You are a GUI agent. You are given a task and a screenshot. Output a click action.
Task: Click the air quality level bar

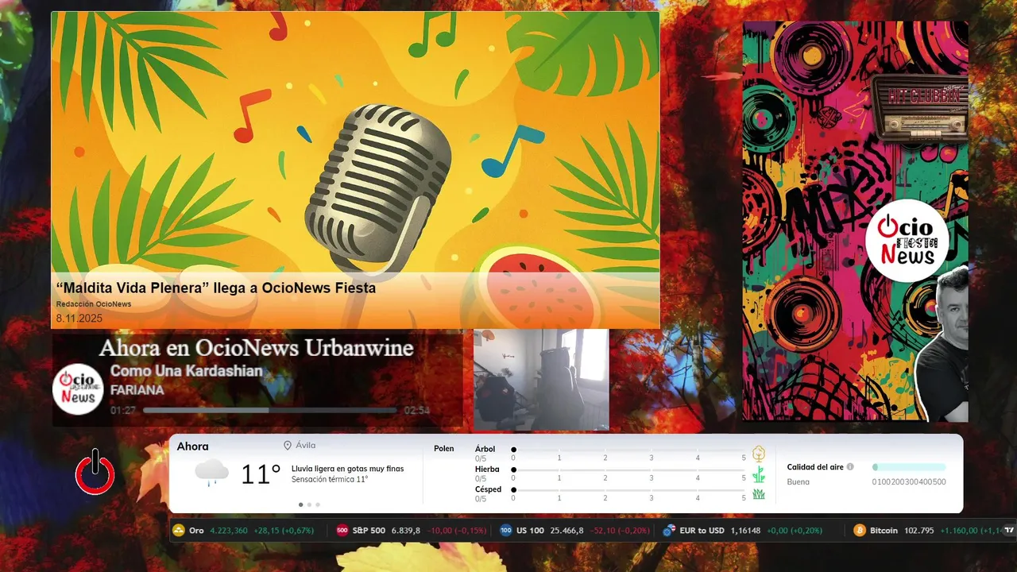[909, 467]
